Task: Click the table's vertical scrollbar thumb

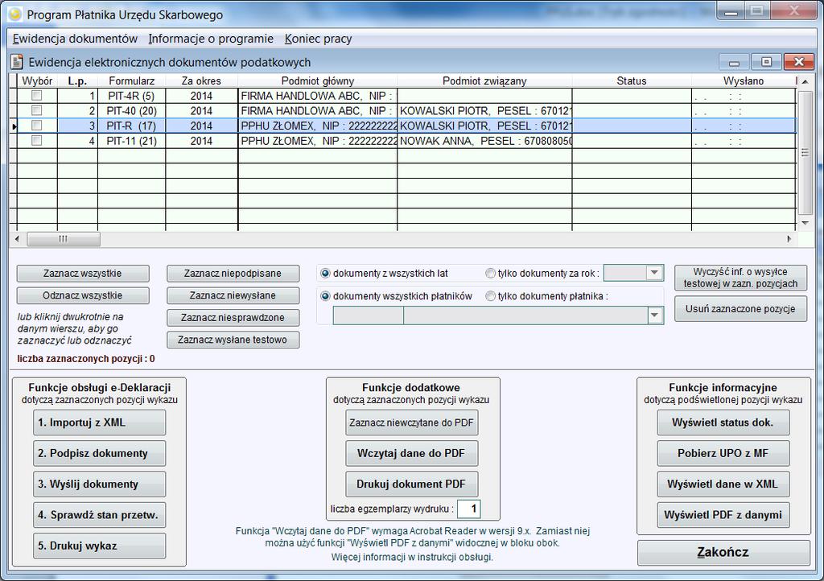Action: [805, 152]
